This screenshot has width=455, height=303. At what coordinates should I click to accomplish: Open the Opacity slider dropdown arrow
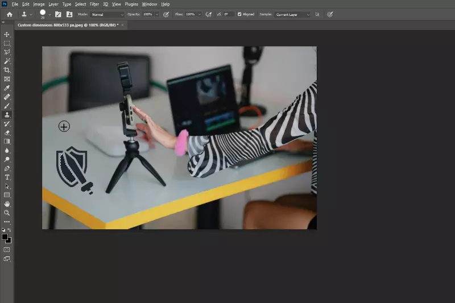pyautogui.click(x=157, y=15)
